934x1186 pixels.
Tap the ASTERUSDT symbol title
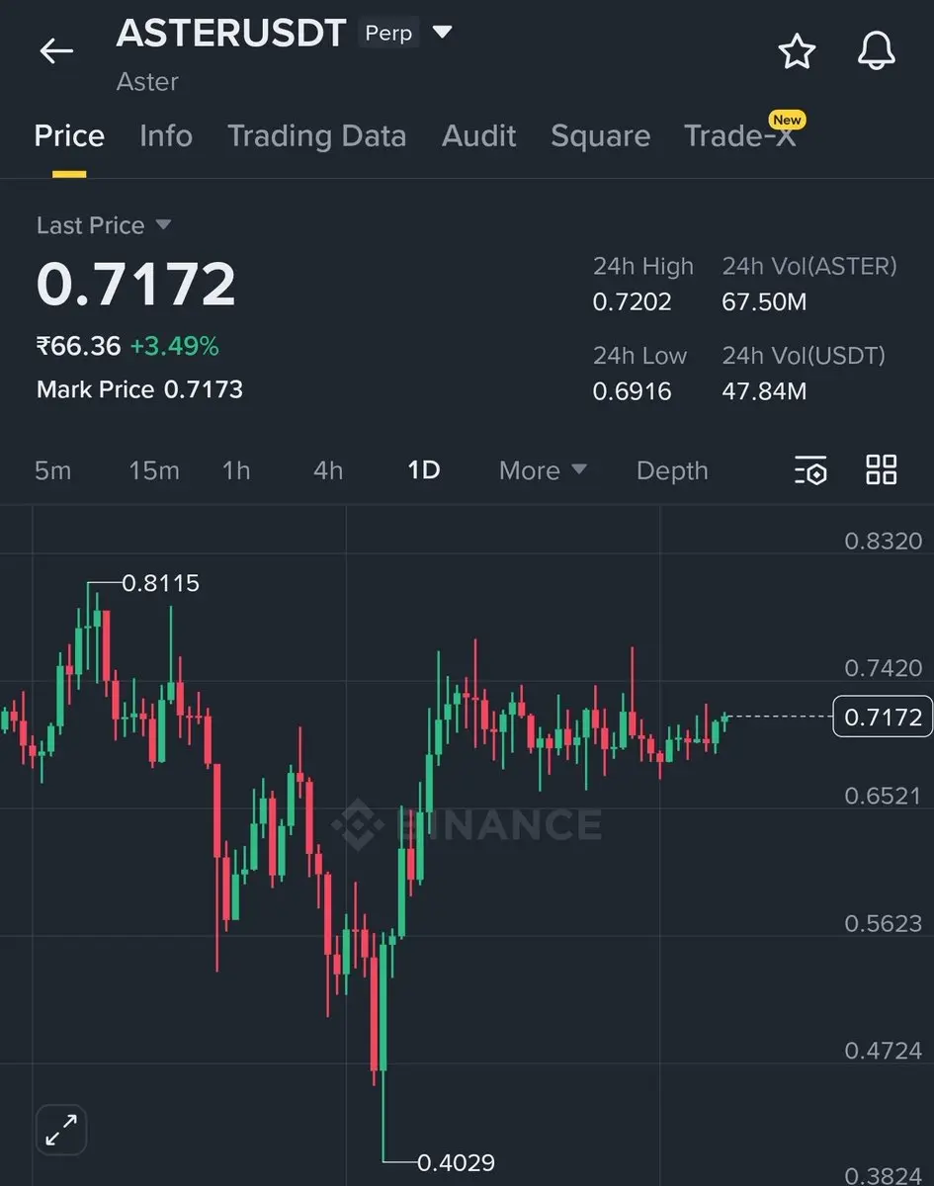(230, 33)
